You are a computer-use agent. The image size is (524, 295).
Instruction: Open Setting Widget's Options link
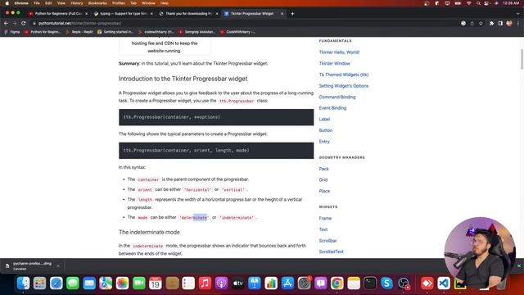pyautogui.click(x=344, y=86)
